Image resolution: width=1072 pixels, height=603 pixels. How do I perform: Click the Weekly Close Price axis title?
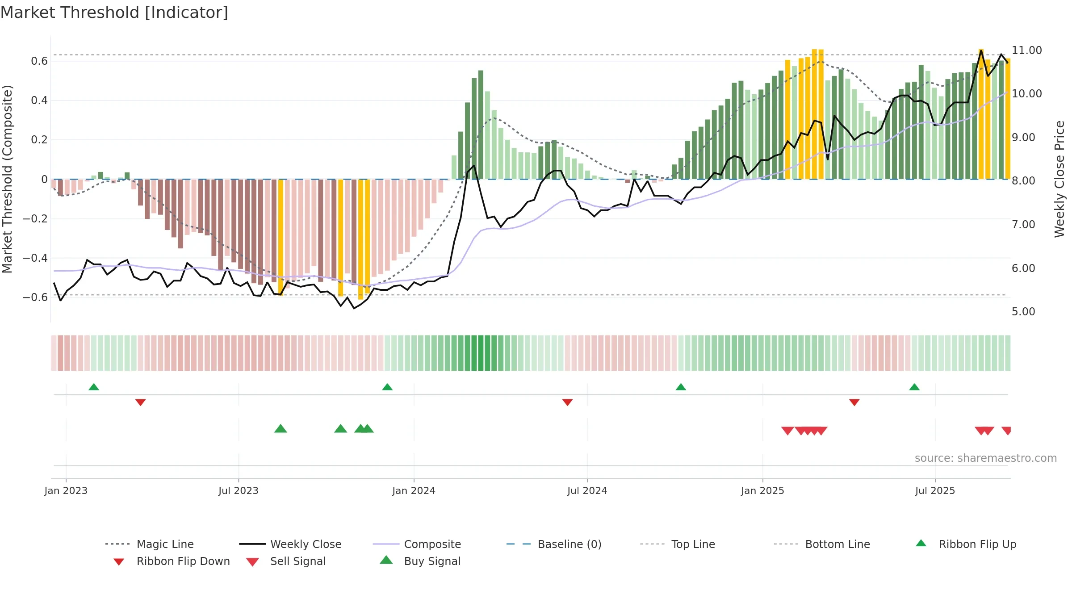coord(1059,179)
